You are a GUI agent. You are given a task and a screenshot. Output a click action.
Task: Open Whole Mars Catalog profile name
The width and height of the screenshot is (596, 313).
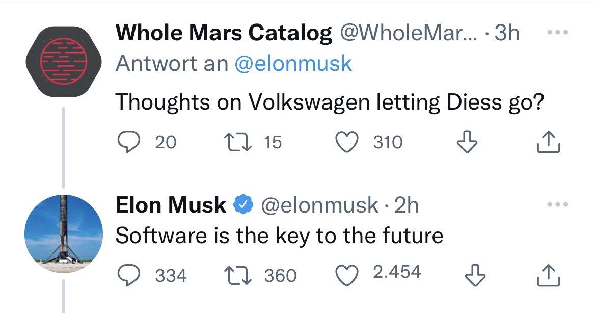pyautogui.click(x=224, y=33)
